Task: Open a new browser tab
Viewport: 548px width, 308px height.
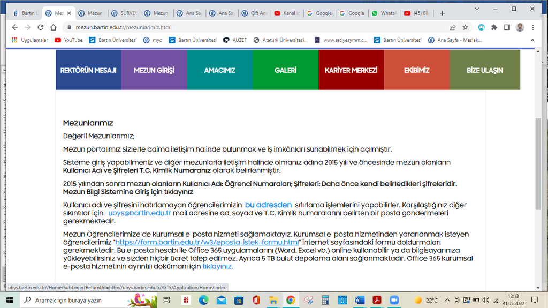Action: [443, 13]
